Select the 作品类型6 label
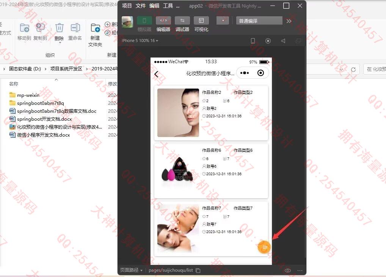The height and width of the screenshot is (277, 386). (243, 150)
